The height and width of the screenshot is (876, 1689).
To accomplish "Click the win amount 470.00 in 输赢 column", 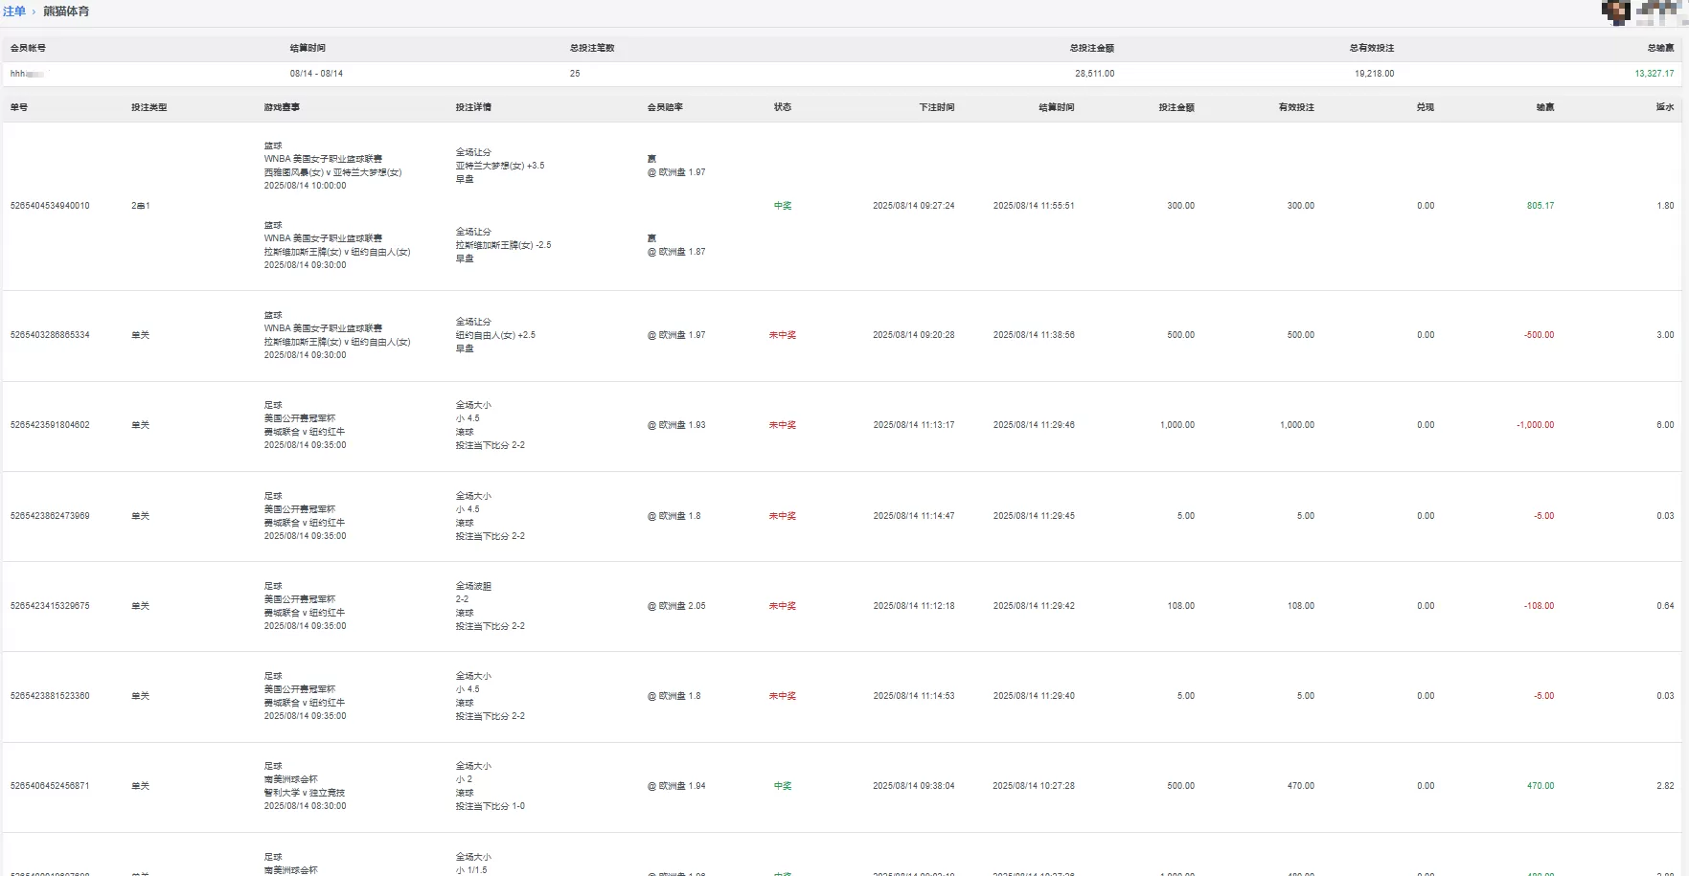I will tap(1541, 786).
